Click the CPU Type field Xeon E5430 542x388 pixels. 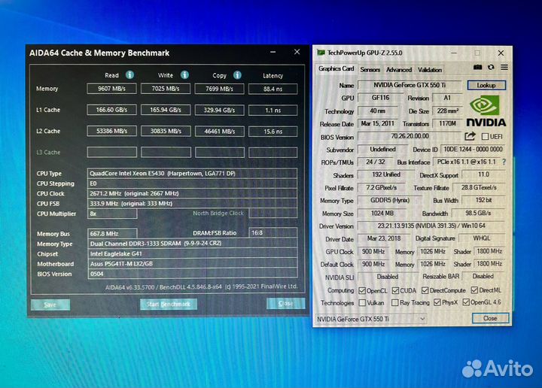point(192,173)
